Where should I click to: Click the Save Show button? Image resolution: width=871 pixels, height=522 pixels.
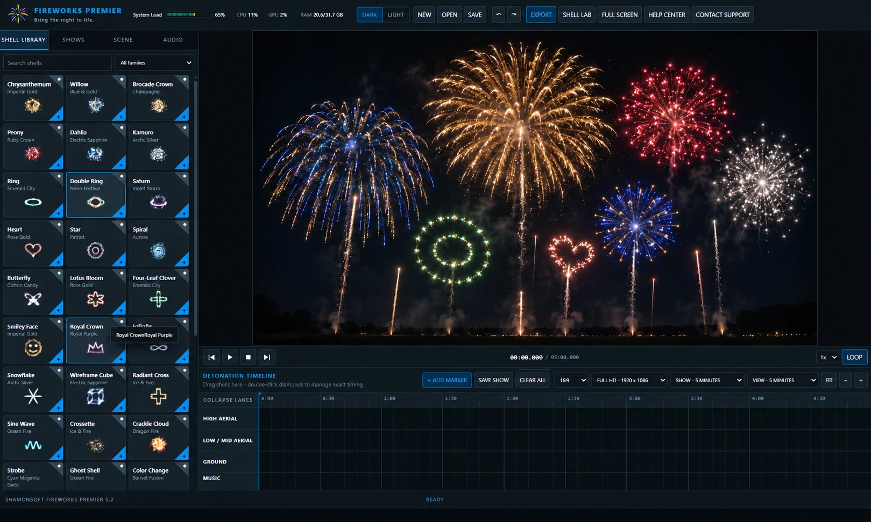[x=493, y=380]
